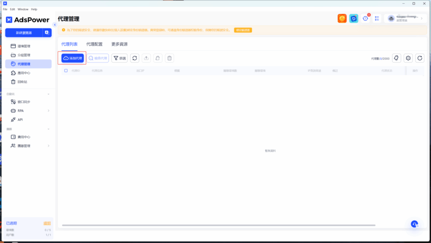The width and height of the screenshot is (431, 243).
Task: Click the 代理狀態 column header
Action: 387,71
